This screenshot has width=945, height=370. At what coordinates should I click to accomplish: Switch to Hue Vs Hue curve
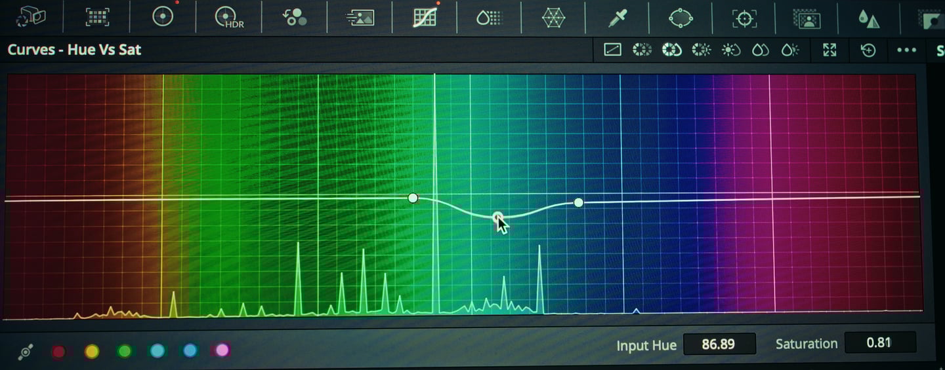pyautogui.click(x=642, y=50)
